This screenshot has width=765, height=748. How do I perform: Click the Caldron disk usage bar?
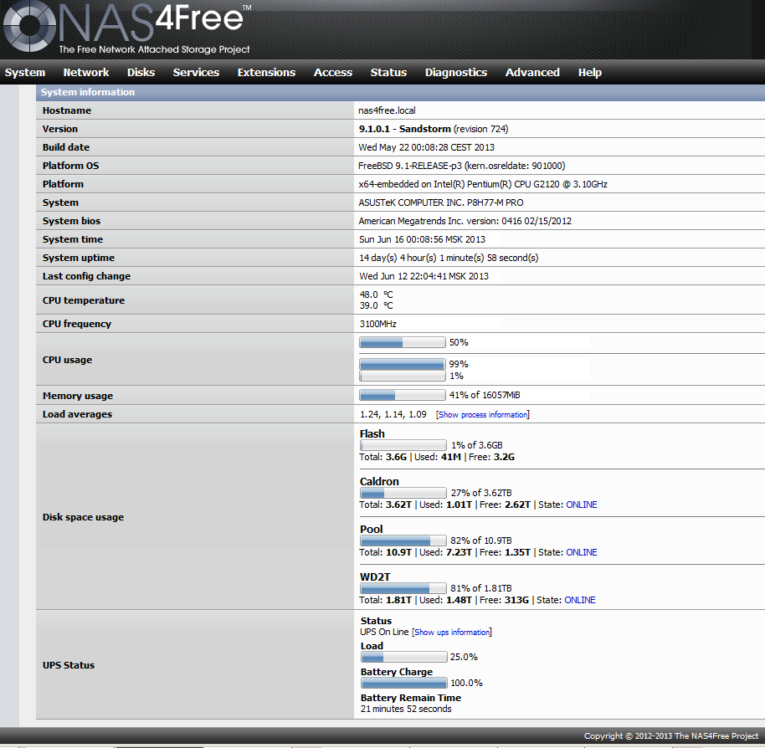[x=403, y=493]
